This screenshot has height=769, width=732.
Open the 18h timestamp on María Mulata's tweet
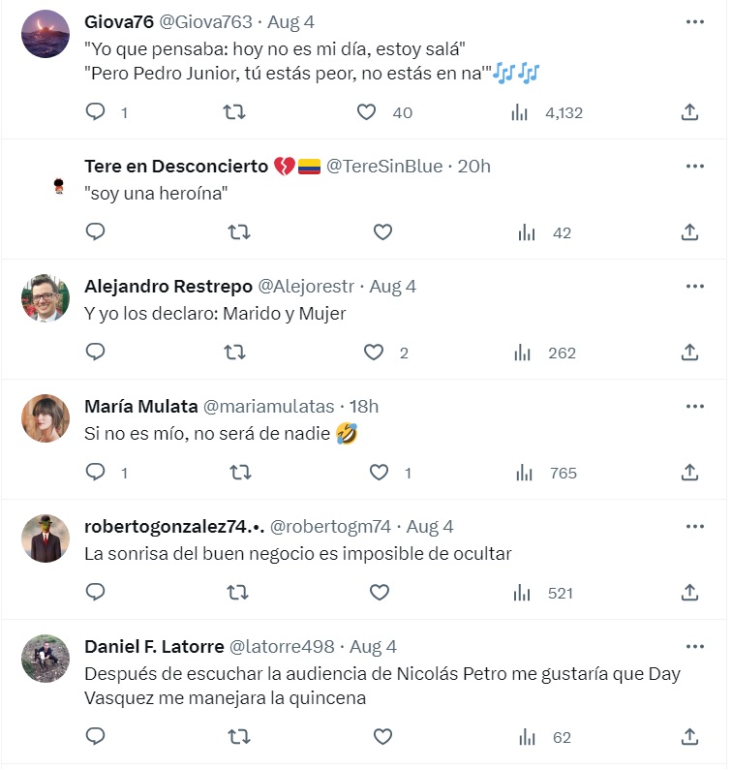click(364, 407)
